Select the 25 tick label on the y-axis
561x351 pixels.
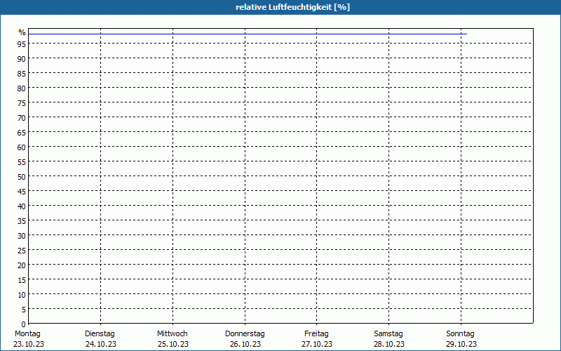click(x=22, y=251)
